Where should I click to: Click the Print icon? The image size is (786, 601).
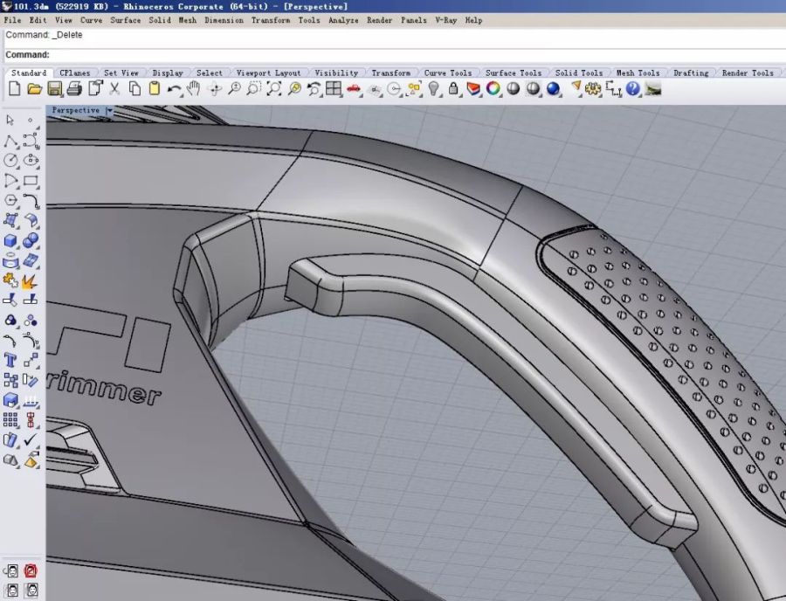click(x=74, y=88)
